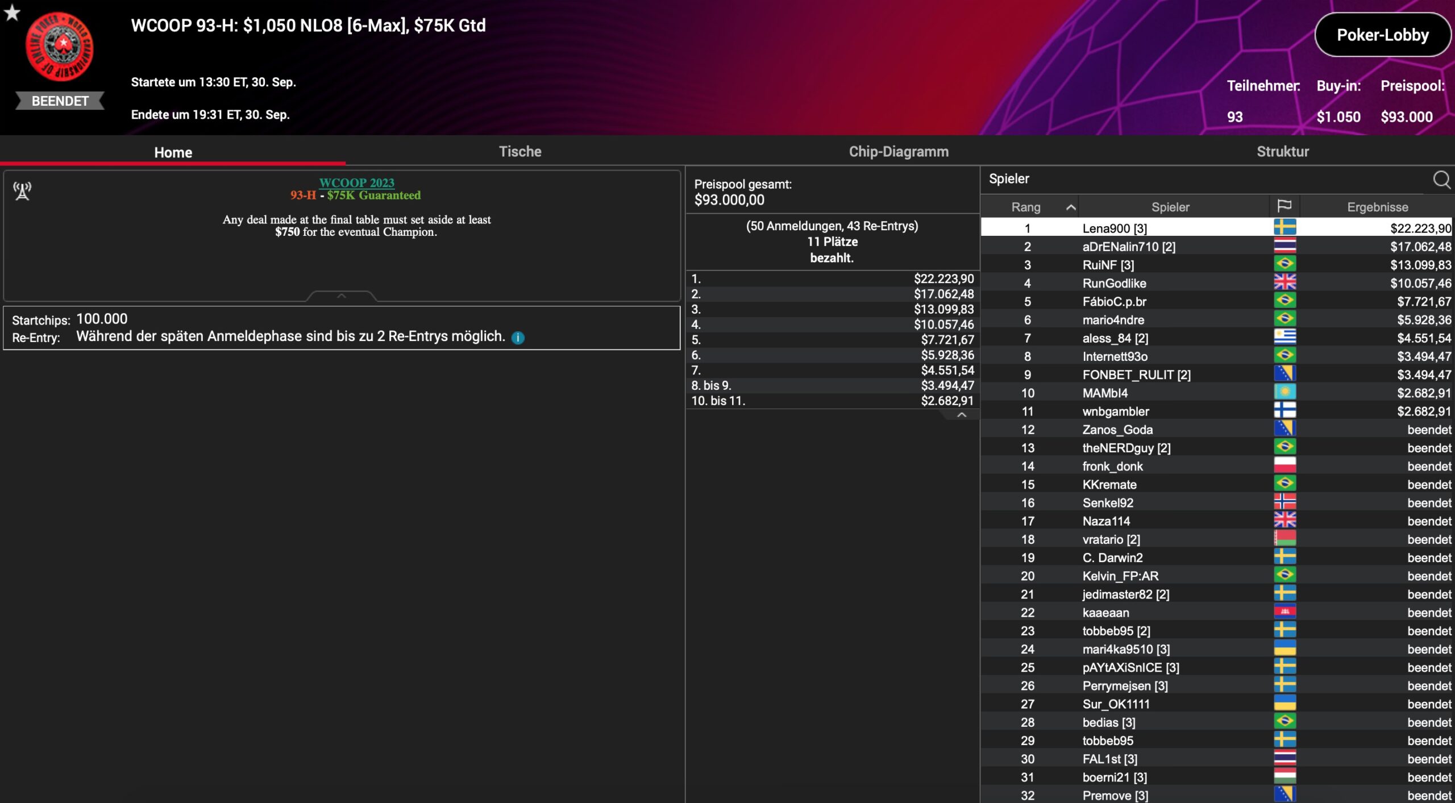Collapse the tournament info panel chevron
This screenshot has height=803, width=1455.
(342, 296)
